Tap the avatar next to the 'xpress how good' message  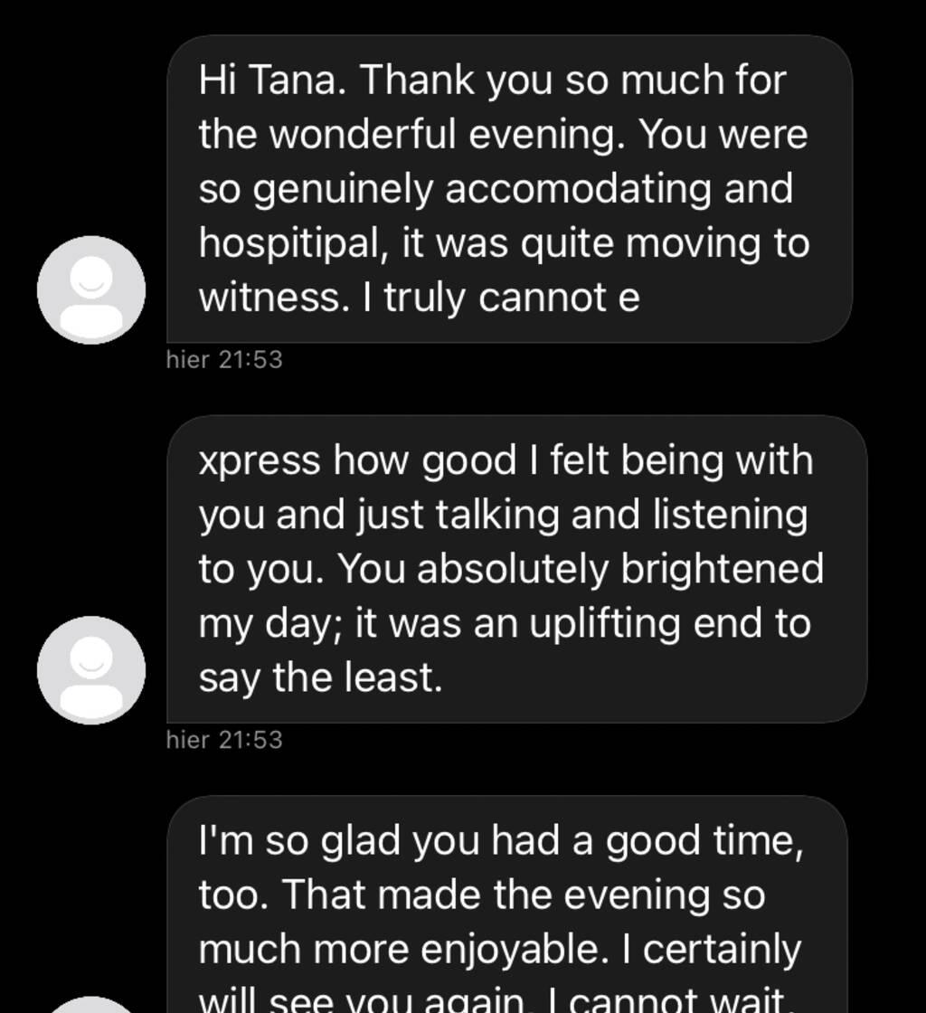pos(91,670)
